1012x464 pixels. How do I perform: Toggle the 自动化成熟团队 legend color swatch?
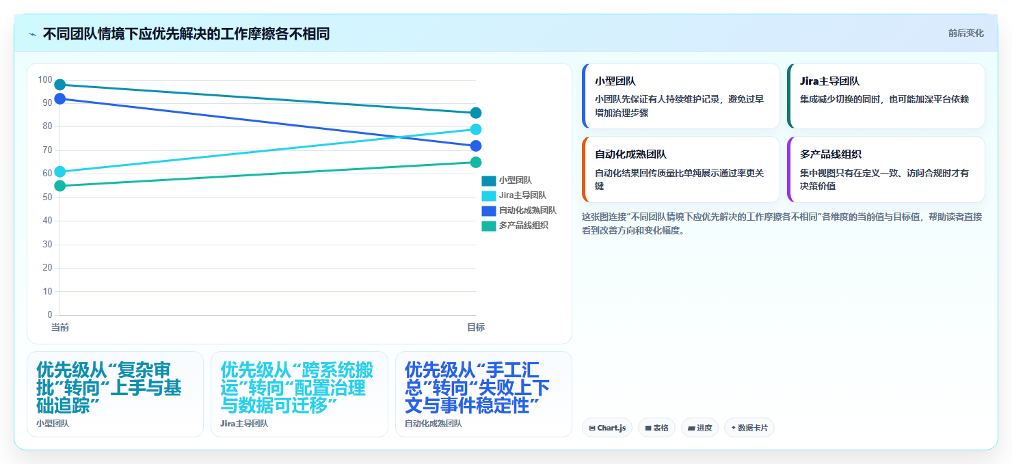[488, 210]
